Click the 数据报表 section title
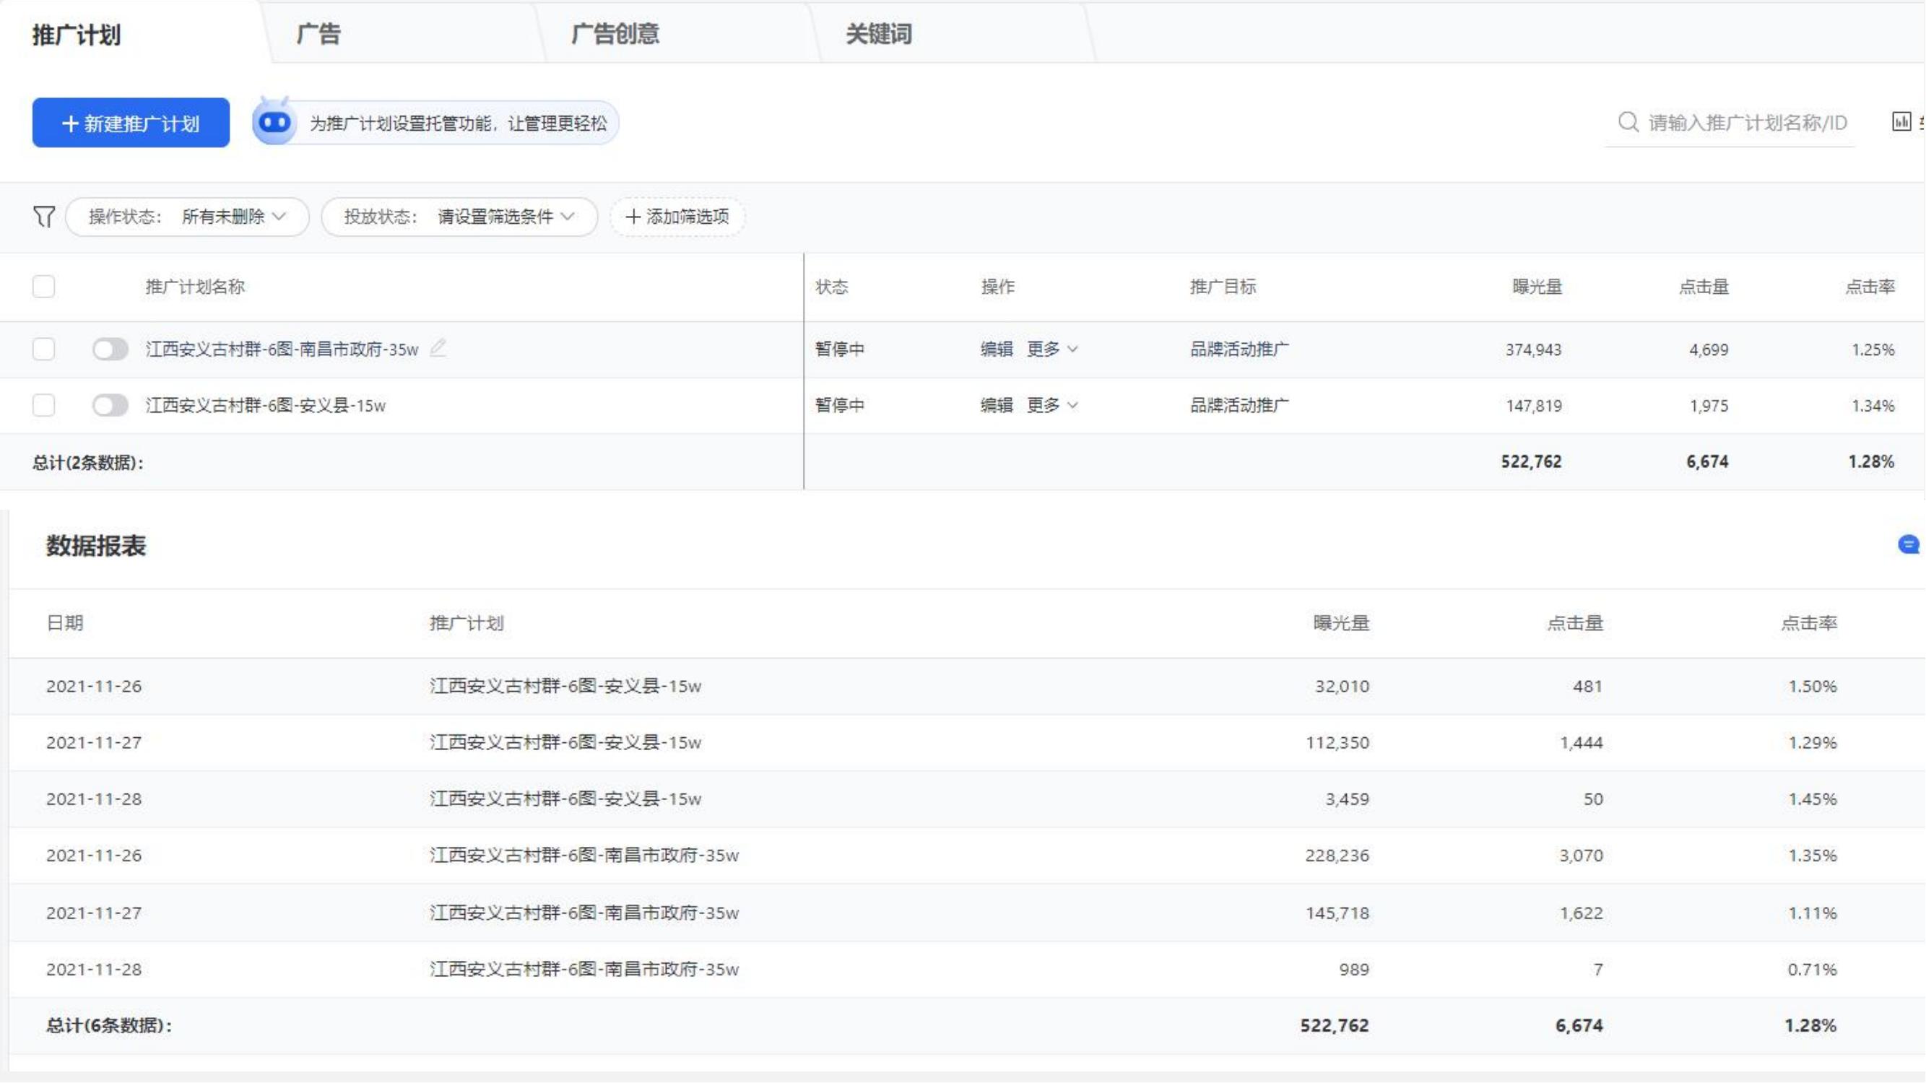 (x=96, y=546)
